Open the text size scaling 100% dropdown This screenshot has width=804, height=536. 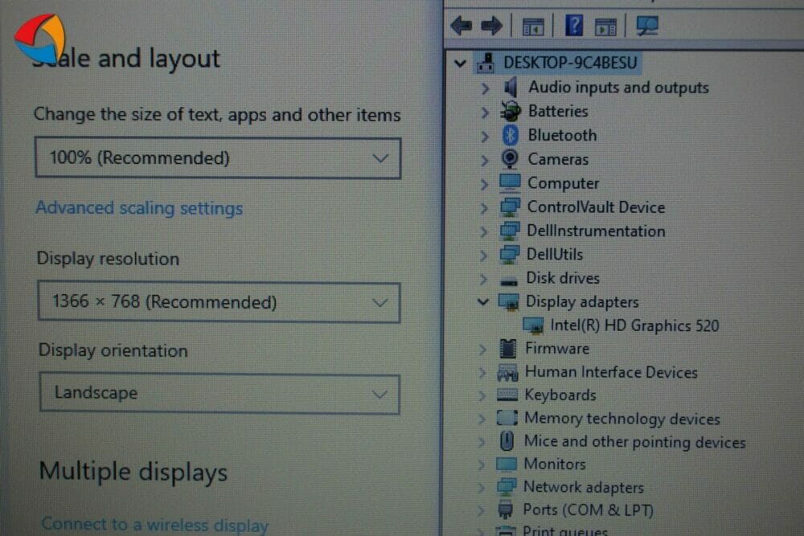point(218,158)
